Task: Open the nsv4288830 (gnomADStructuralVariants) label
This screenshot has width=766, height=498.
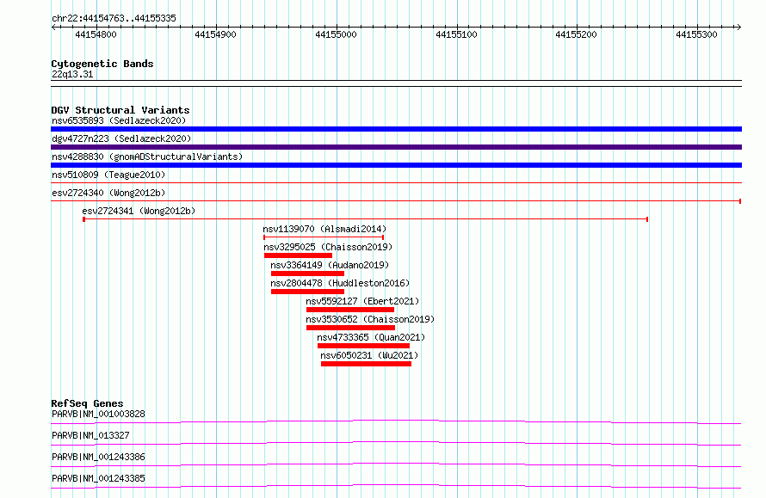Action: (147, 157)
